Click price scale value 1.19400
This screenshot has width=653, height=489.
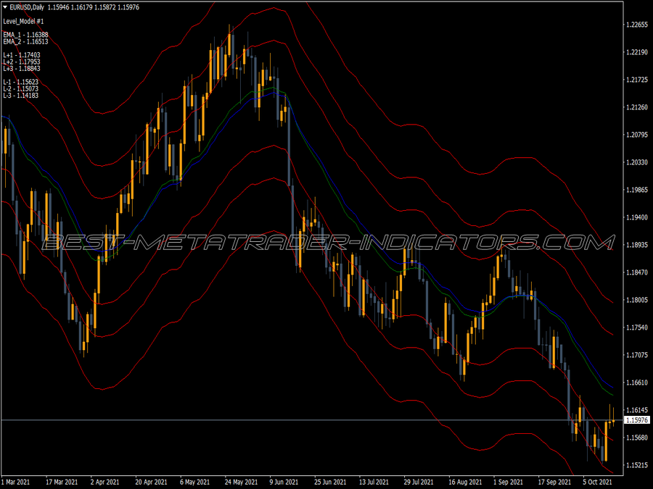coord(637,217)
